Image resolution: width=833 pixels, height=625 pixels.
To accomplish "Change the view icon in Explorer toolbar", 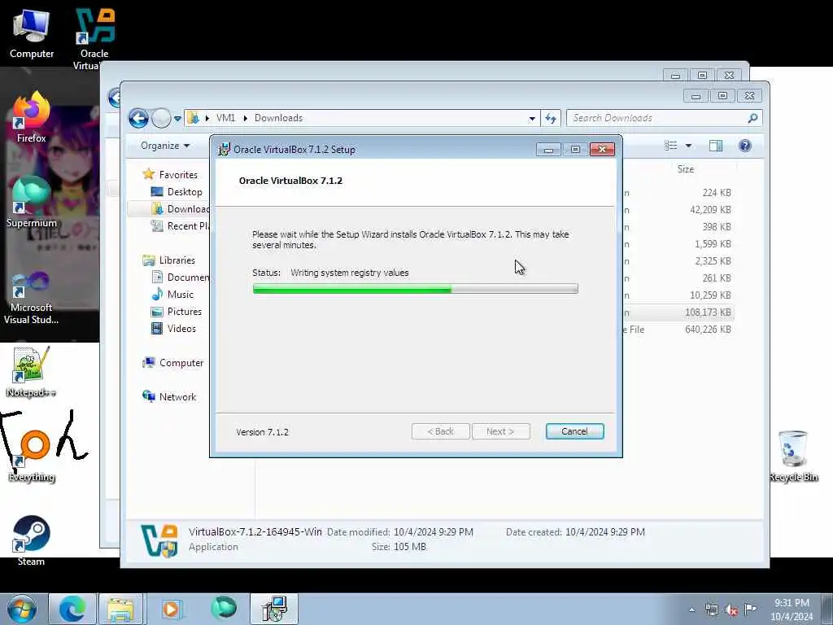I will (x=671, y=146).
